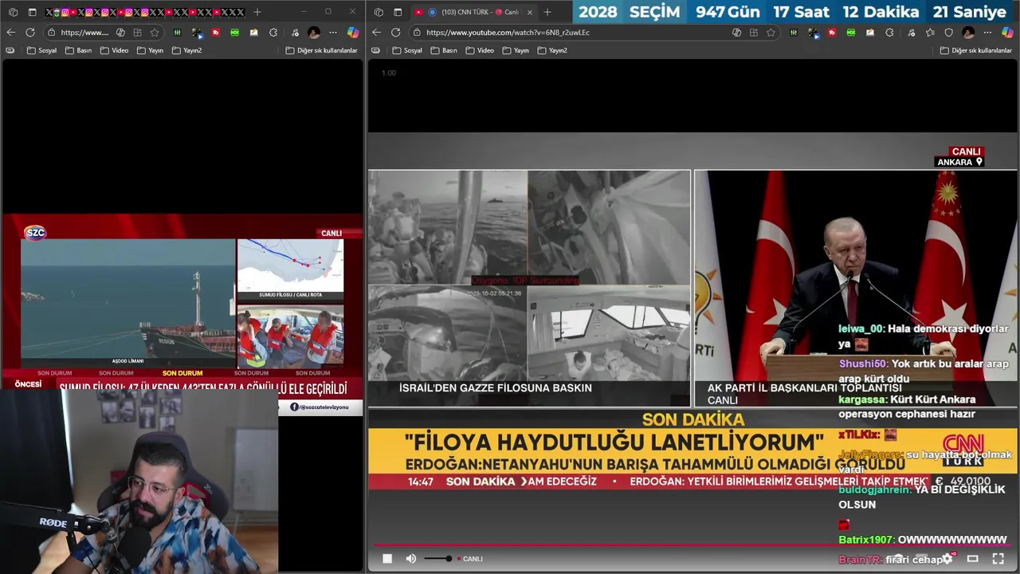Image resolution: width=1020 pixels, height=574 pixels.
Task: Enter fullscreen on YouTube player
Action: click(998, 559)
